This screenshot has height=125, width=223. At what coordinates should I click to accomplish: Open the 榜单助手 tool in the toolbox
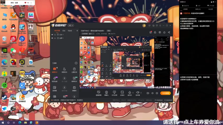coord(74,79)
